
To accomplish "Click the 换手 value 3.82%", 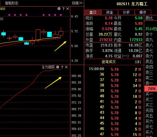I will (x=107, y=51).
